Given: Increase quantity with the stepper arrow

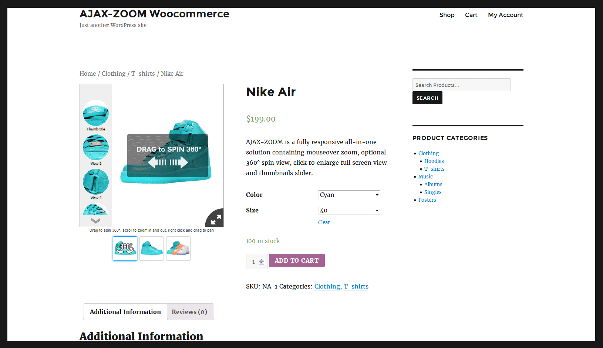Looking at the screenshot, I should pos(262,260).
